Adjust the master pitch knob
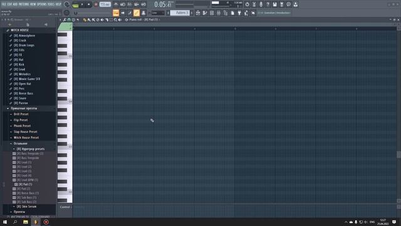The width and height of the screenshot is (401, 226). (x=67, y=13)
